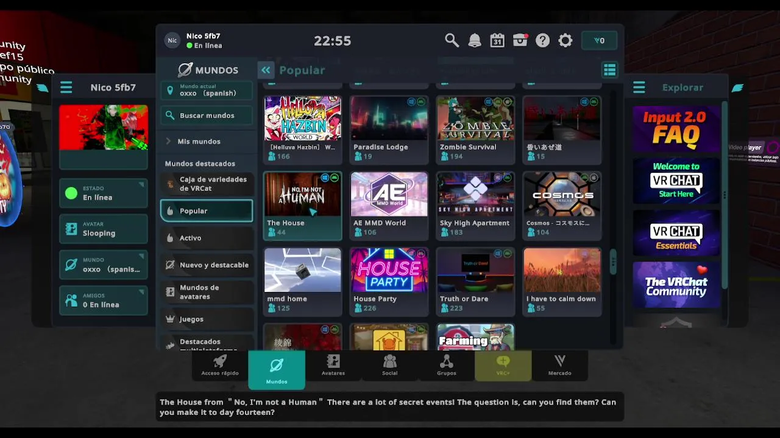Viewport: 780px width, 438px height.
Task: Open The House world card
Action: coord(303,206)
